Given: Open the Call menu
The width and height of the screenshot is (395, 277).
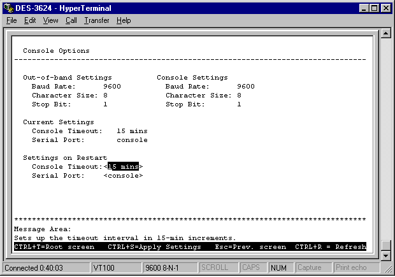Looking at the screenshot, I should 71,20.
